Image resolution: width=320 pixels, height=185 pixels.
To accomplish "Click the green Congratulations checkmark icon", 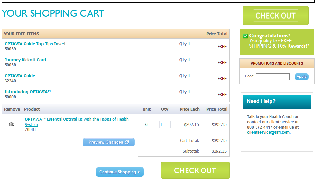I will click(x=245, y=36).
